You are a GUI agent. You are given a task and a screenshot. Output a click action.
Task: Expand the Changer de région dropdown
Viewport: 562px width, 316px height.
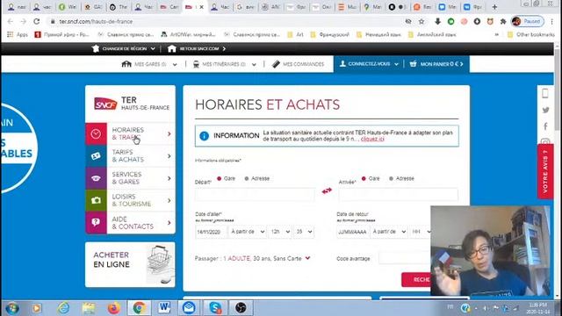(x=124, y=48)
